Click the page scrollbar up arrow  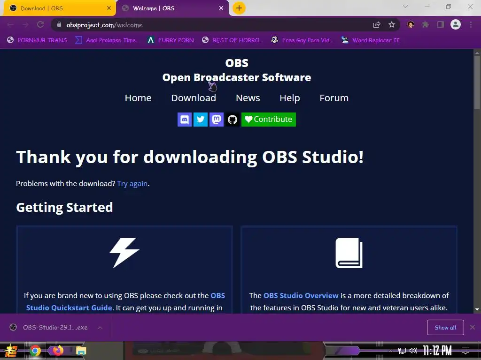[477, 52]
